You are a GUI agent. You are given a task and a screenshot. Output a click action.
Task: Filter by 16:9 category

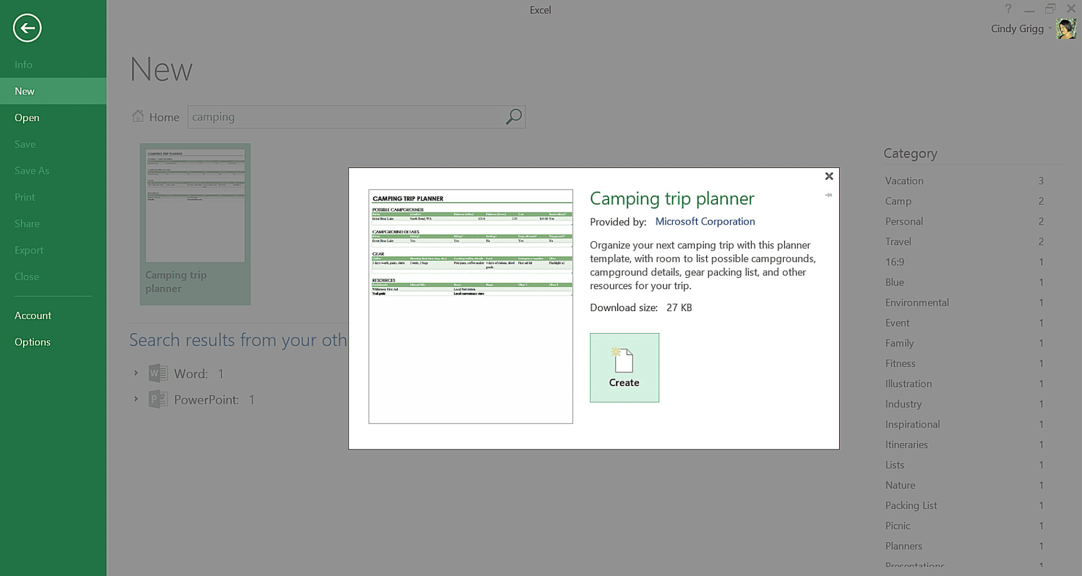[964, 262]
